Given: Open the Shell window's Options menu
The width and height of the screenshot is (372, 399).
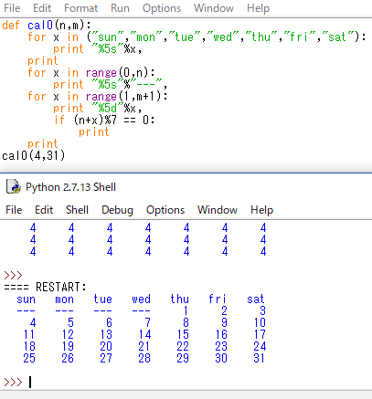Looking at the screenshot, I should (x=165, y=210).
